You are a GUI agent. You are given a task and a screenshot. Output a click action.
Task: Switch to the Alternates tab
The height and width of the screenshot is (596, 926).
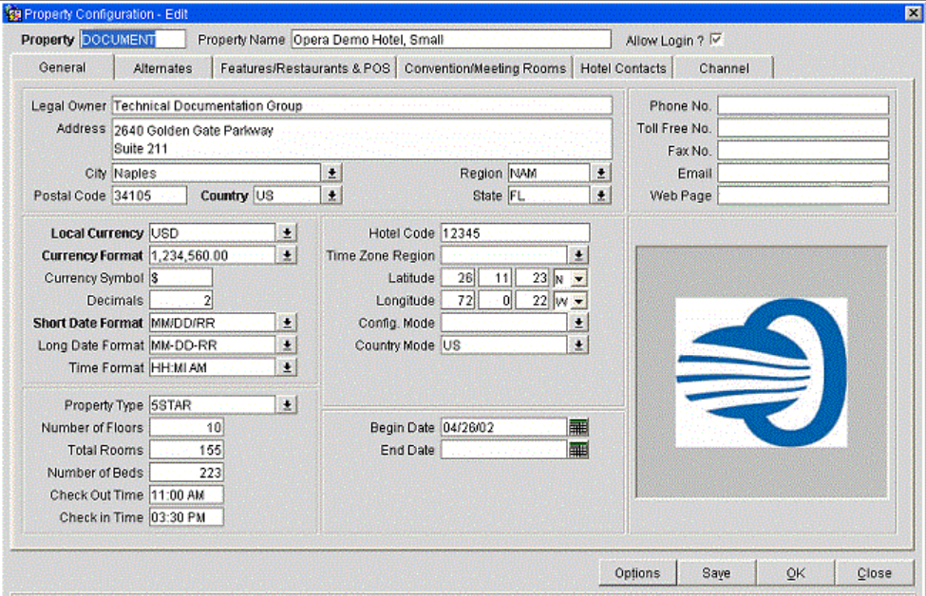tap(162, 68)
